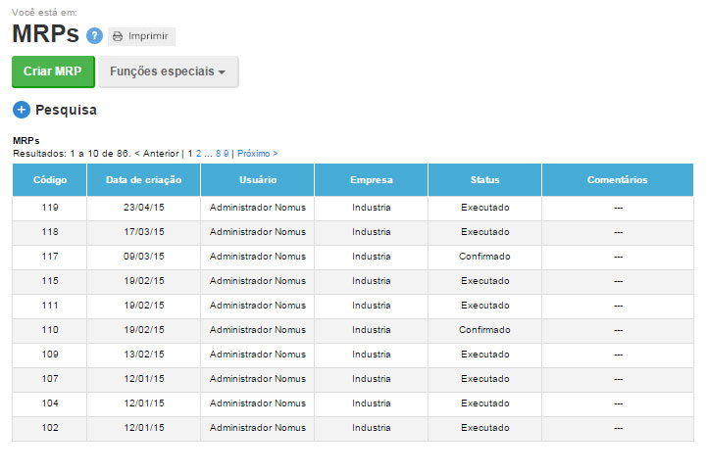Select the MRP row with code 102
The height and width of the screenshot is (474, 707).
click(x=50, y=428)
